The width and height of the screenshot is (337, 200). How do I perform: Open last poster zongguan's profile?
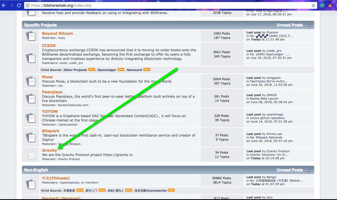[x=274, y=78]
